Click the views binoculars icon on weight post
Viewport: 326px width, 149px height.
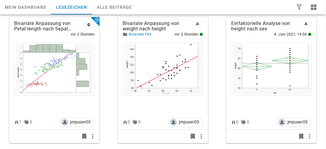click(125, 122)
